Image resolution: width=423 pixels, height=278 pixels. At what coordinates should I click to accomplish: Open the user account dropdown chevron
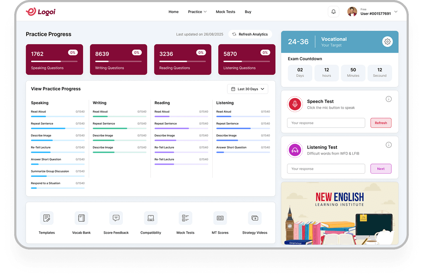coord(396,12)
